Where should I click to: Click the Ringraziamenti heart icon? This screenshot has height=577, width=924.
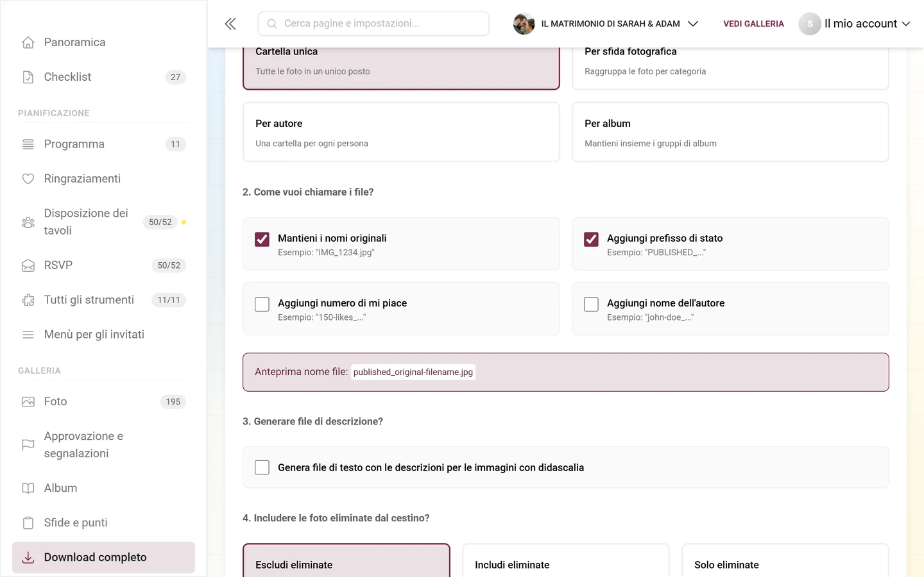28,179
